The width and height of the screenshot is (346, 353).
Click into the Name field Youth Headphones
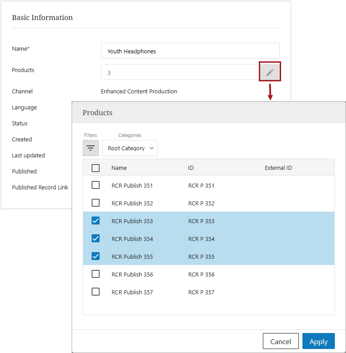[x=190, y=51]
